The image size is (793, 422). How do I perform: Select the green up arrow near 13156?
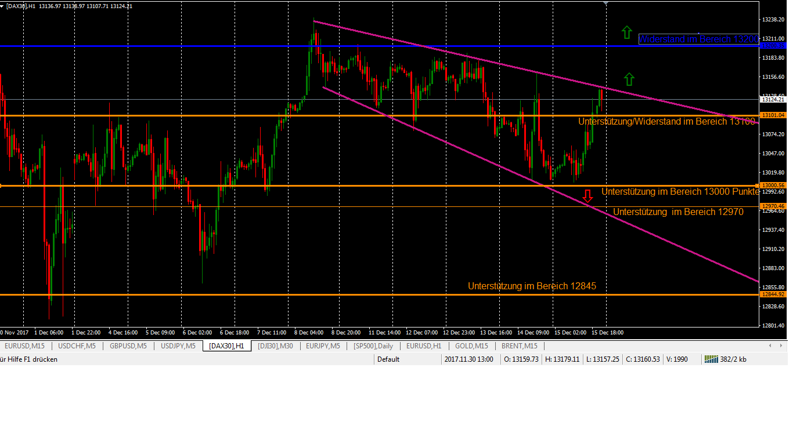pos(629,79)
